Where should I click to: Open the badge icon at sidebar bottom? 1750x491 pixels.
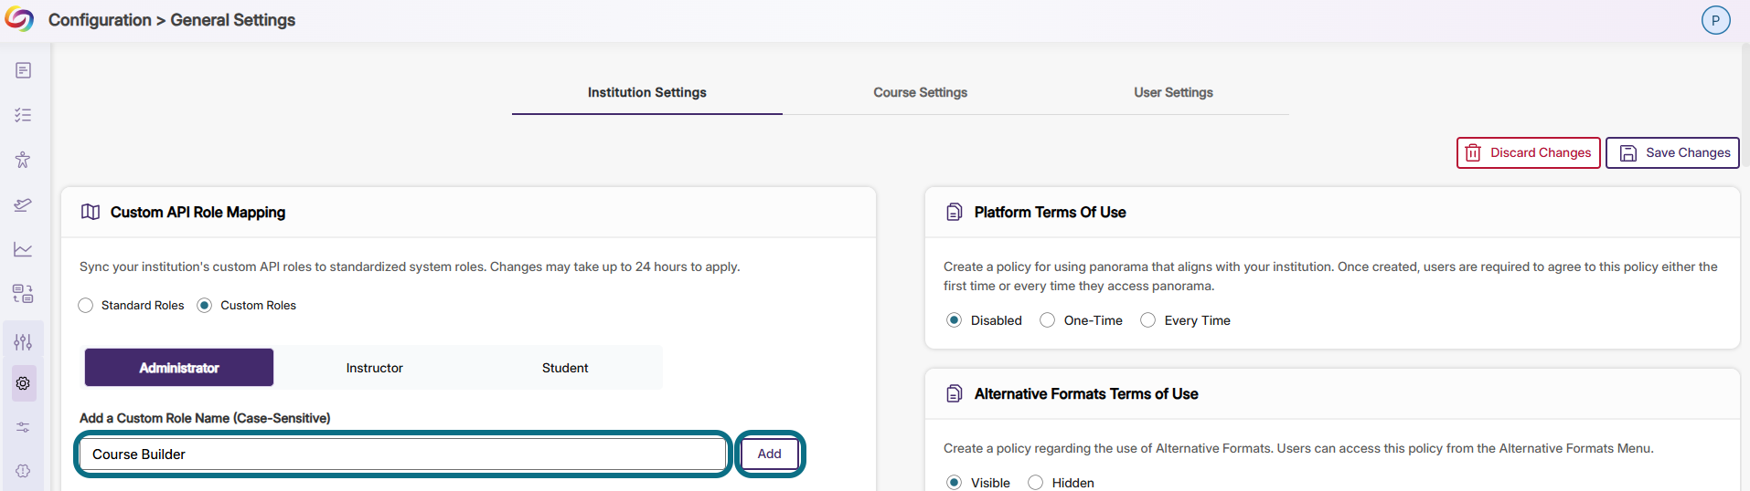23,471
